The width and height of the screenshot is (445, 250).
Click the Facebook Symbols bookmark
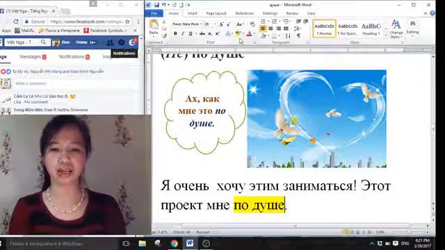point(105,31)
